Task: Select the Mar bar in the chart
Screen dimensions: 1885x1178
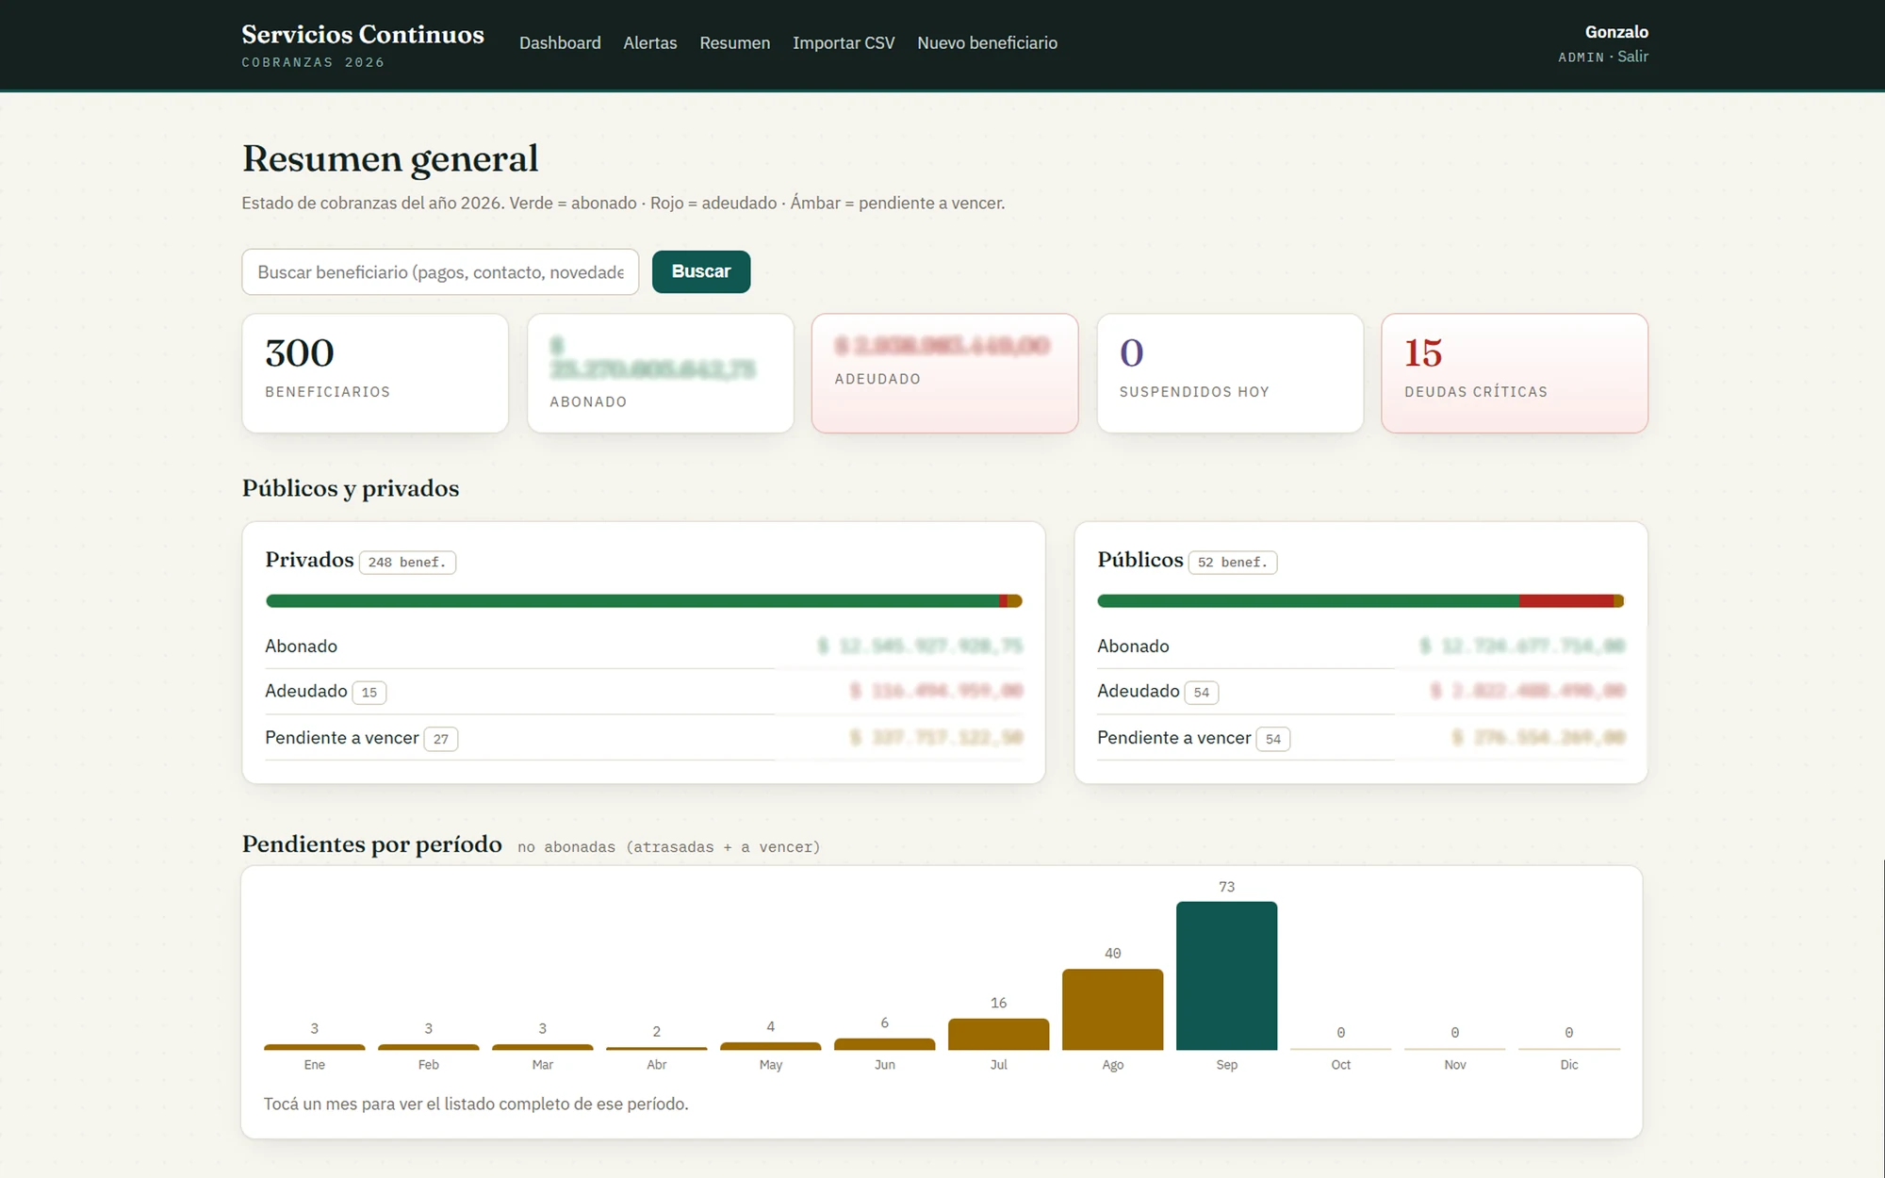Action: (543, 1047)
